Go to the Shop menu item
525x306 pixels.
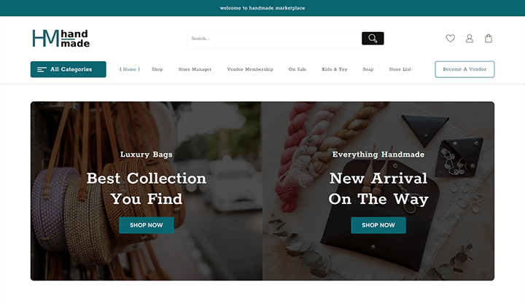pos(157,69)
